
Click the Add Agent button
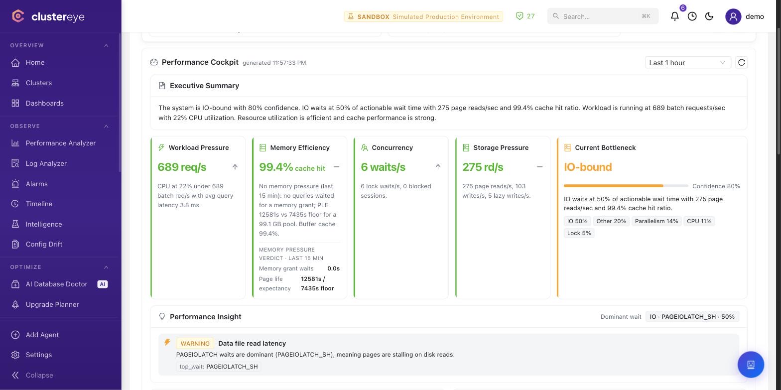(60, 335)
